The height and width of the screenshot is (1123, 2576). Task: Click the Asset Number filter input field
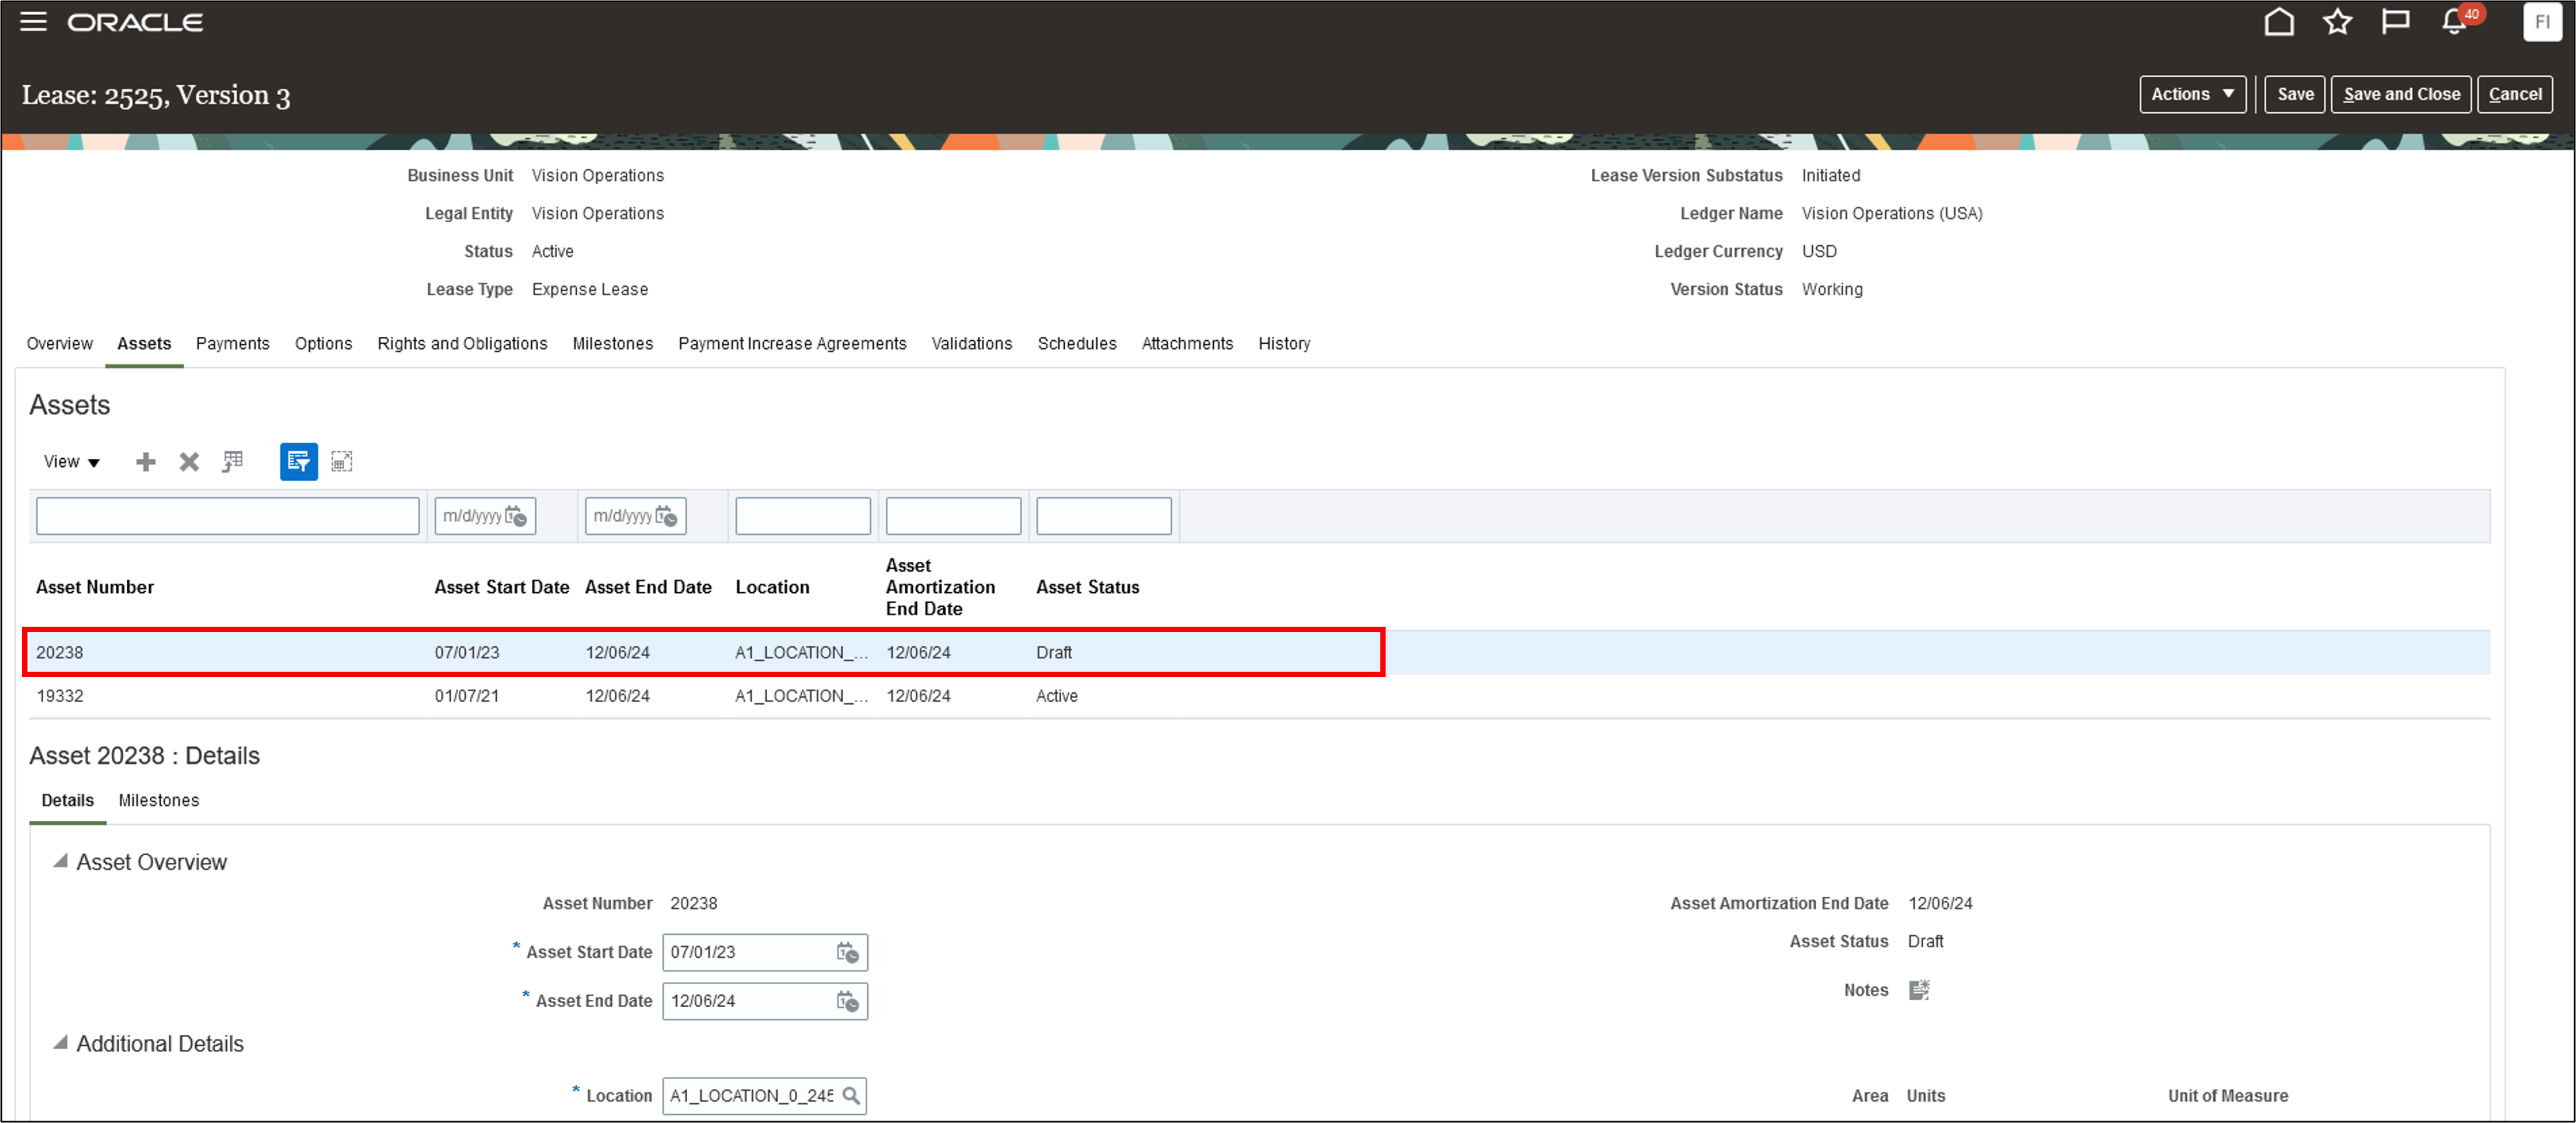pyautogui.click(x=227, y=516)
